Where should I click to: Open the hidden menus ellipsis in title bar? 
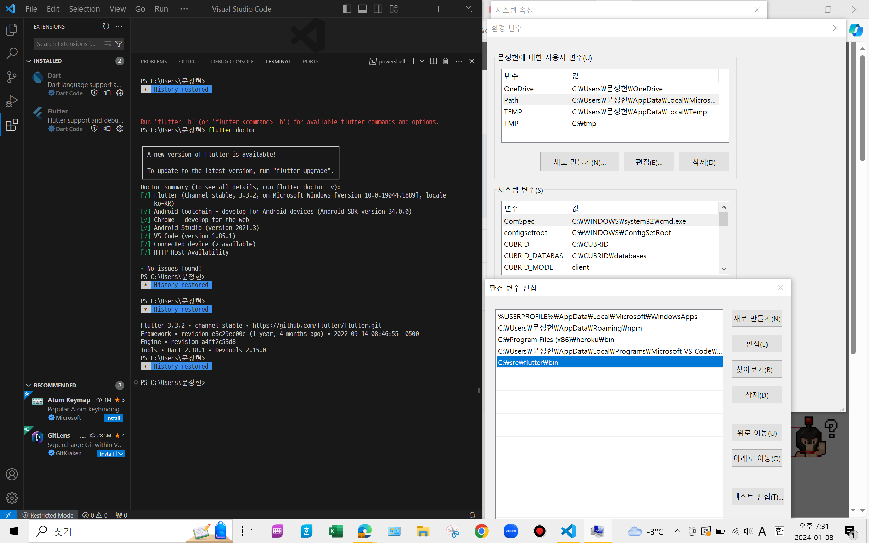point(184,9)
